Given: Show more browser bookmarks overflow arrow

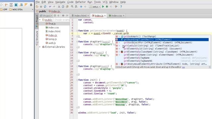Looking at the screenshot, I should point(32,10).
